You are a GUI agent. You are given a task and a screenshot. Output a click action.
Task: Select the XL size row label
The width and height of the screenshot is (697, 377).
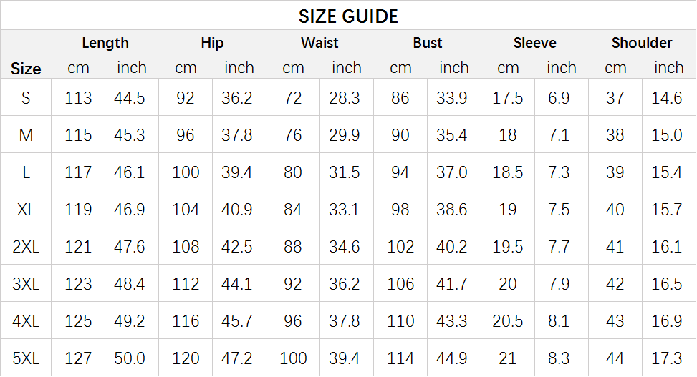(26, 210)
